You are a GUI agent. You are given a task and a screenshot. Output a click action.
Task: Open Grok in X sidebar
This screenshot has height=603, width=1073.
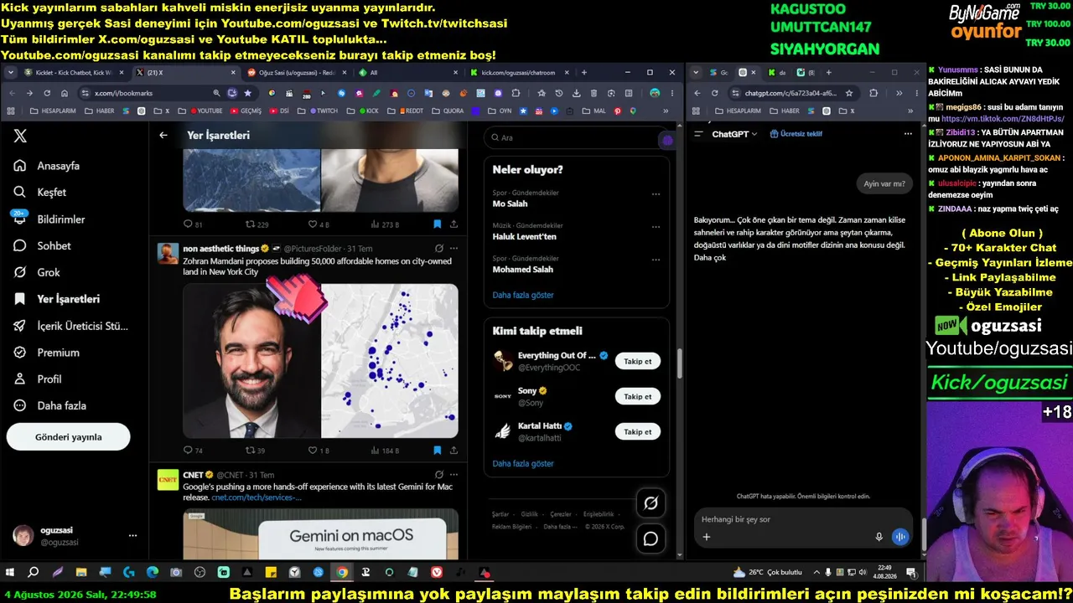39,272
